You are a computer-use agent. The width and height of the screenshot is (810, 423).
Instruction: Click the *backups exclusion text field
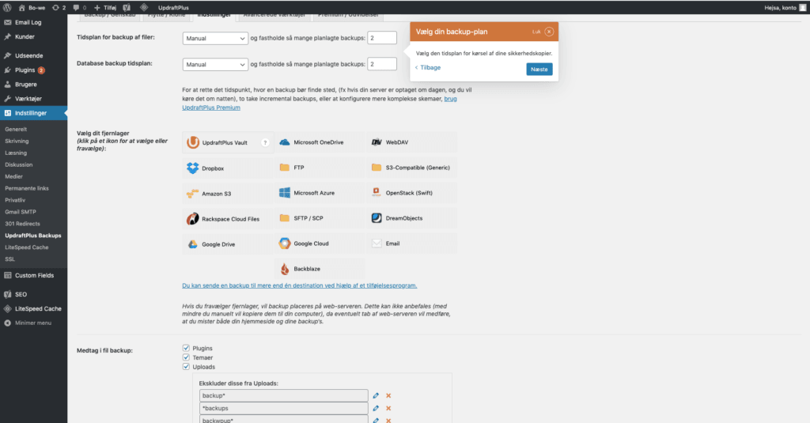pyautogui.click(x=284, y=408)
